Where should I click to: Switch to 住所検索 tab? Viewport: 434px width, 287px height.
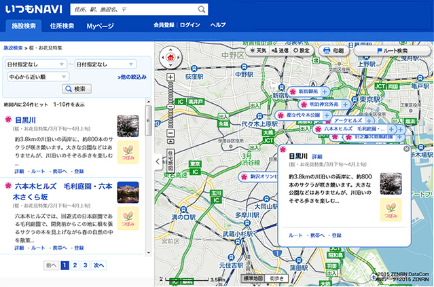point(62,26)
